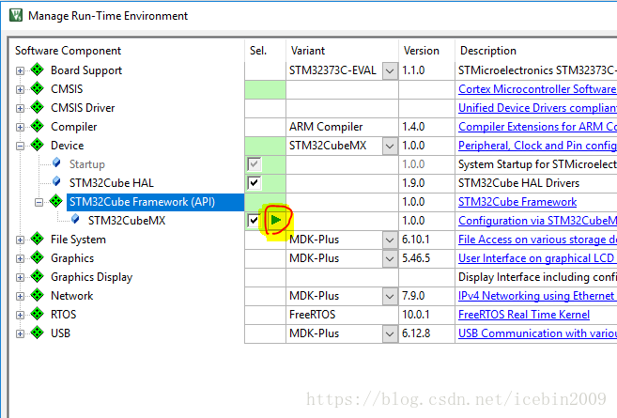Expand the USB tree node

point(20,333)
